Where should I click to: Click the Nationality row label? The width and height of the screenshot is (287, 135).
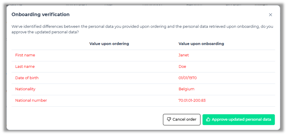(x=25, y=89)
